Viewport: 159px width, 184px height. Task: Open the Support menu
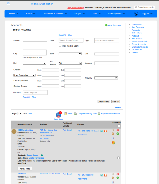pos(147,14)
